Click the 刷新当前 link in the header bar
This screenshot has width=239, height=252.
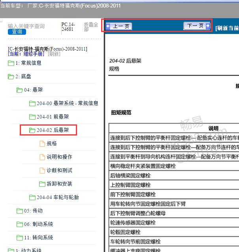[x=227, y=28]
